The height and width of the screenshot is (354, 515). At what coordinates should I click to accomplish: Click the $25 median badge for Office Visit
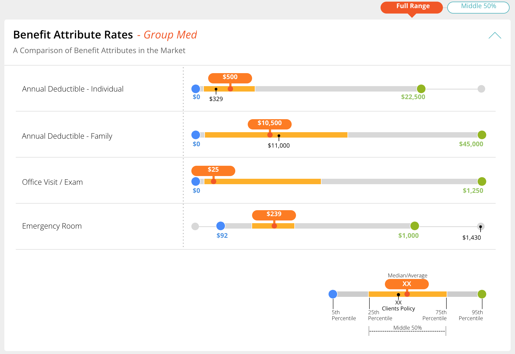213,170
